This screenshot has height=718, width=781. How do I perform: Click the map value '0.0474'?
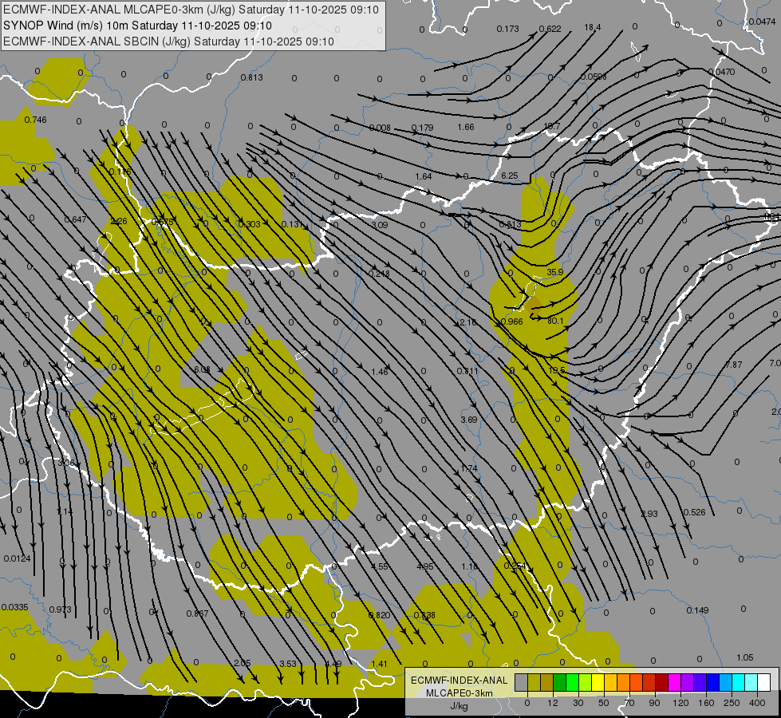[x=762, y=22]
